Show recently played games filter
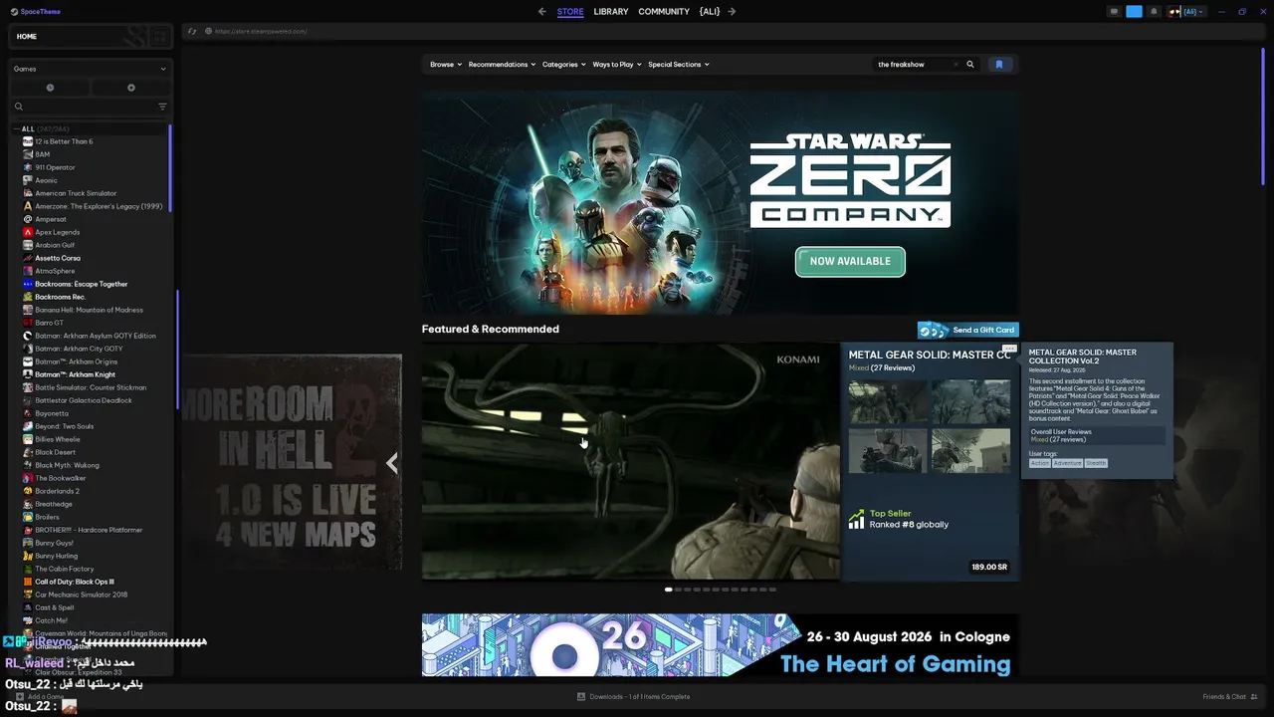The image size is (1274, 717). (50, 88)
